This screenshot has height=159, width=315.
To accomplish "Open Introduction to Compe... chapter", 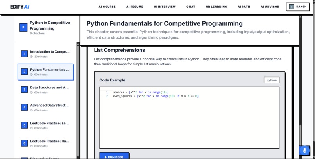I will coord(46,54).
